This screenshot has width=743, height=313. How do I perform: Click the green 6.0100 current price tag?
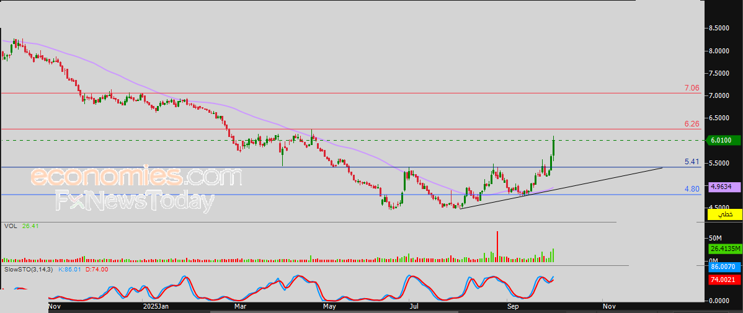tap(724, 141)
